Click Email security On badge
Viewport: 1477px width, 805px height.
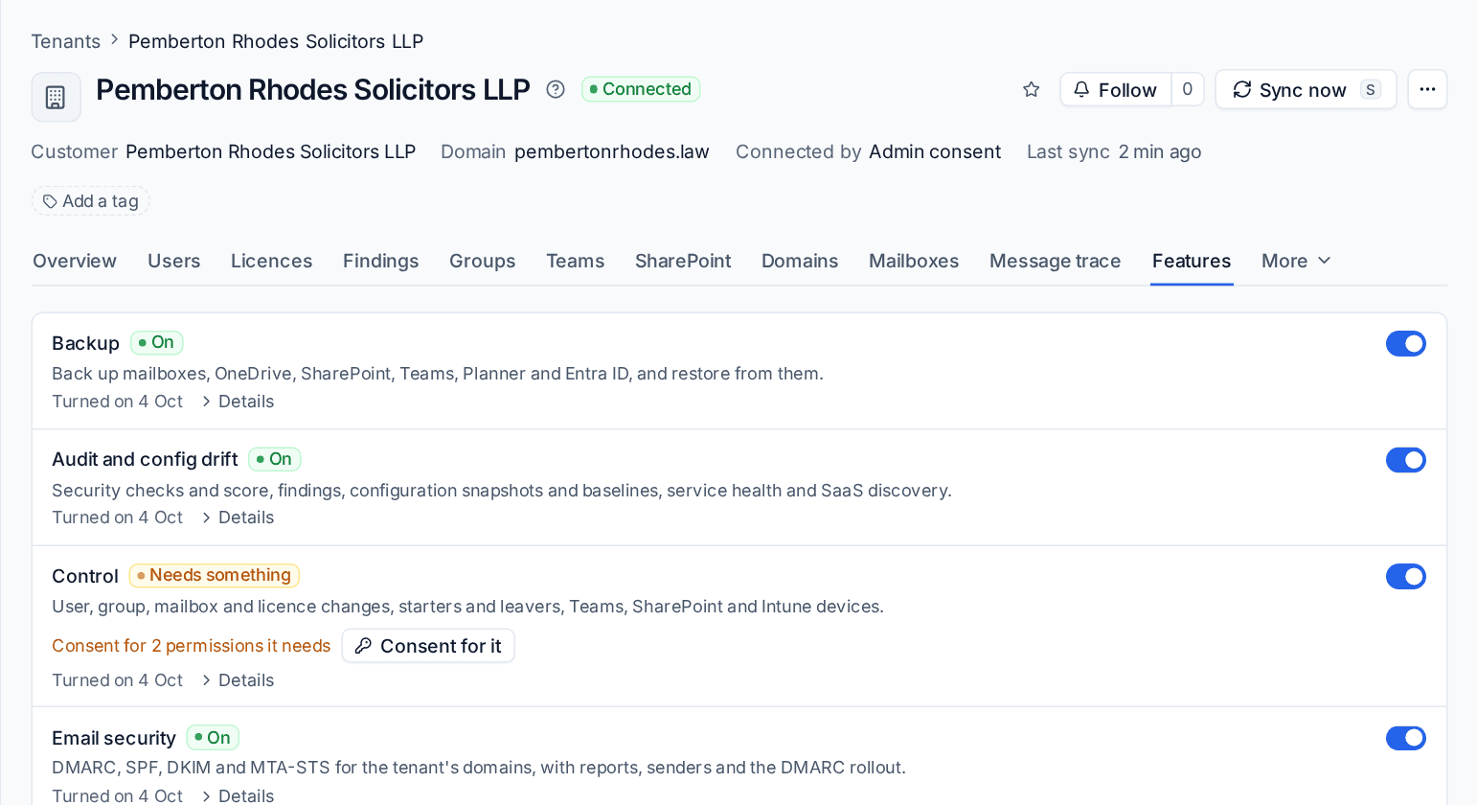pos(213,738)
